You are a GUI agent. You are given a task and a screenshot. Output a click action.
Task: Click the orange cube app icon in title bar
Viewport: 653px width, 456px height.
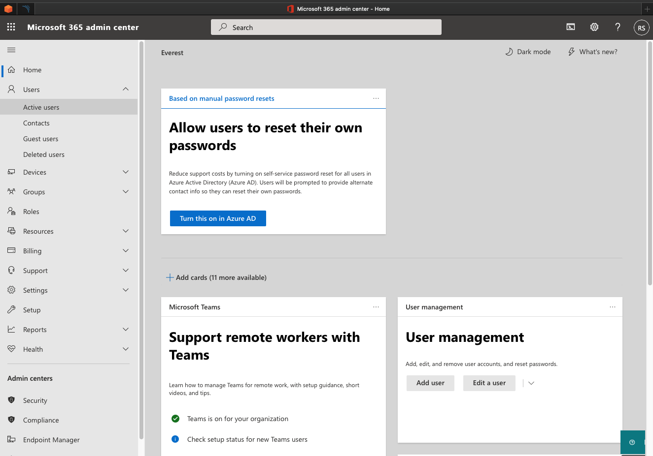click(x=8, y=9)
